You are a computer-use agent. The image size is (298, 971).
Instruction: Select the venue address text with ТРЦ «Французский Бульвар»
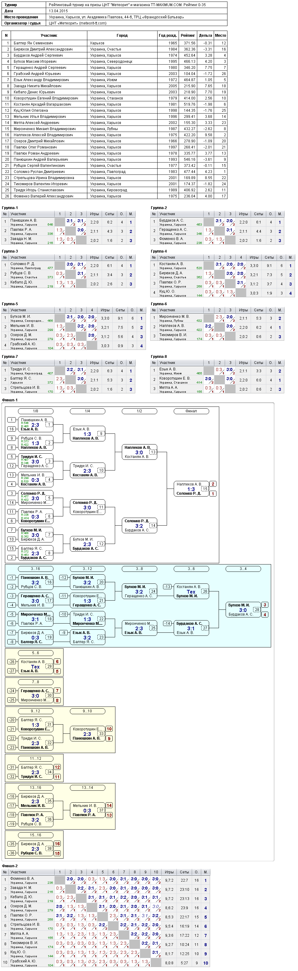pos(116,17)
